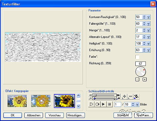Click the Farbe white color swatch
This screenshot has height=121, width=157.
[137, 57]
